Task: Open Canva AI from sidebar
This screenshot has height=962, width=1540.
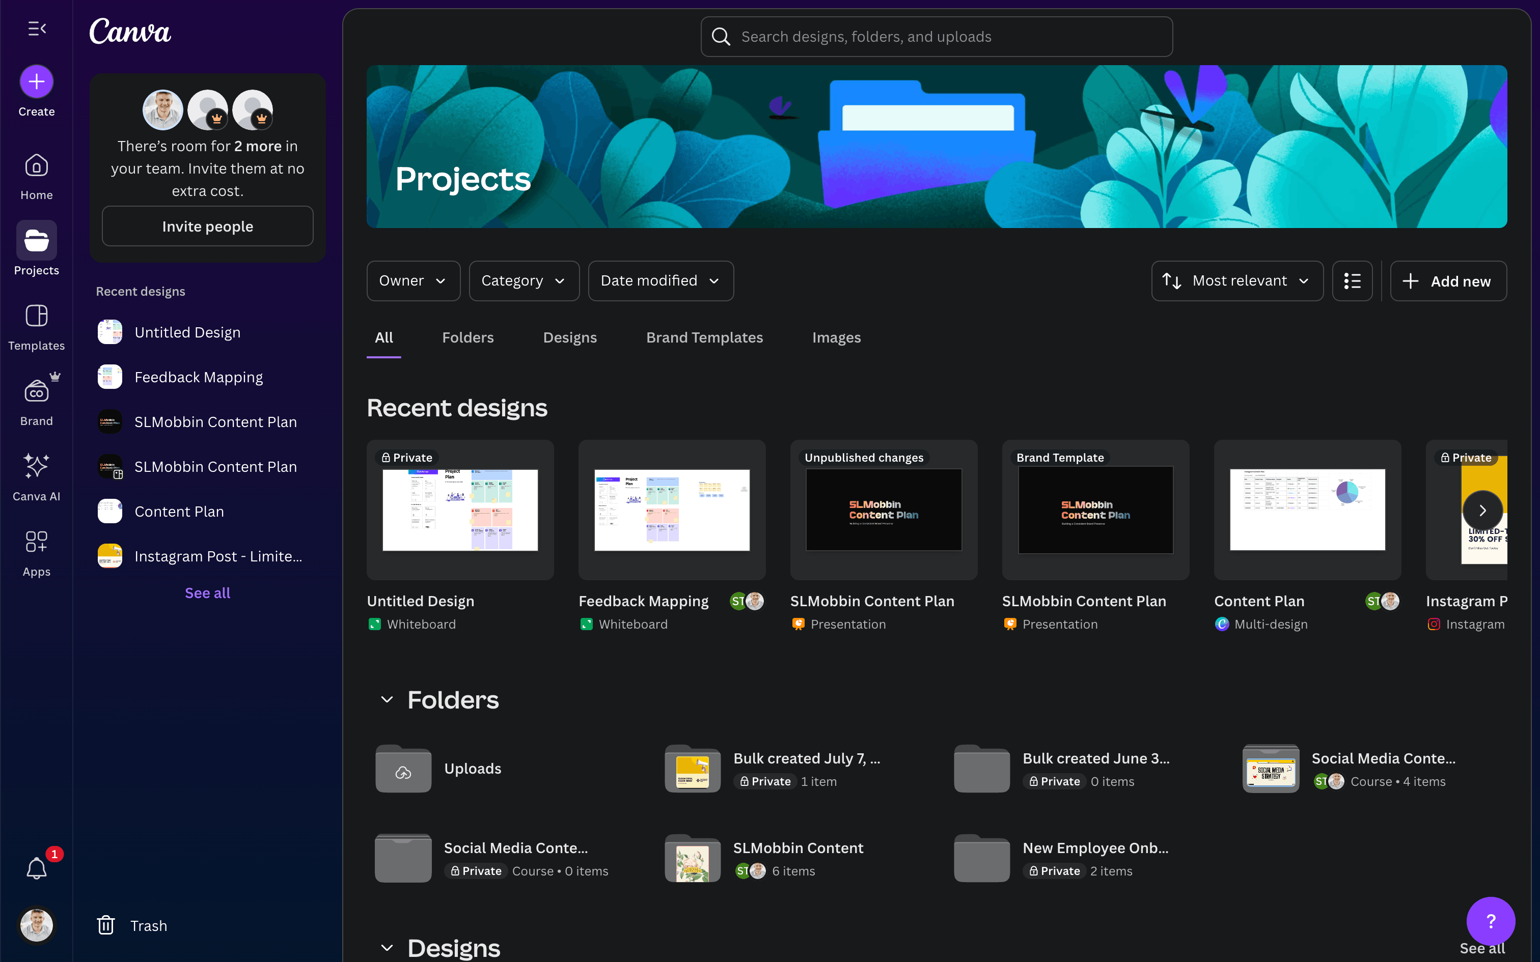Action: click(36, 467)
